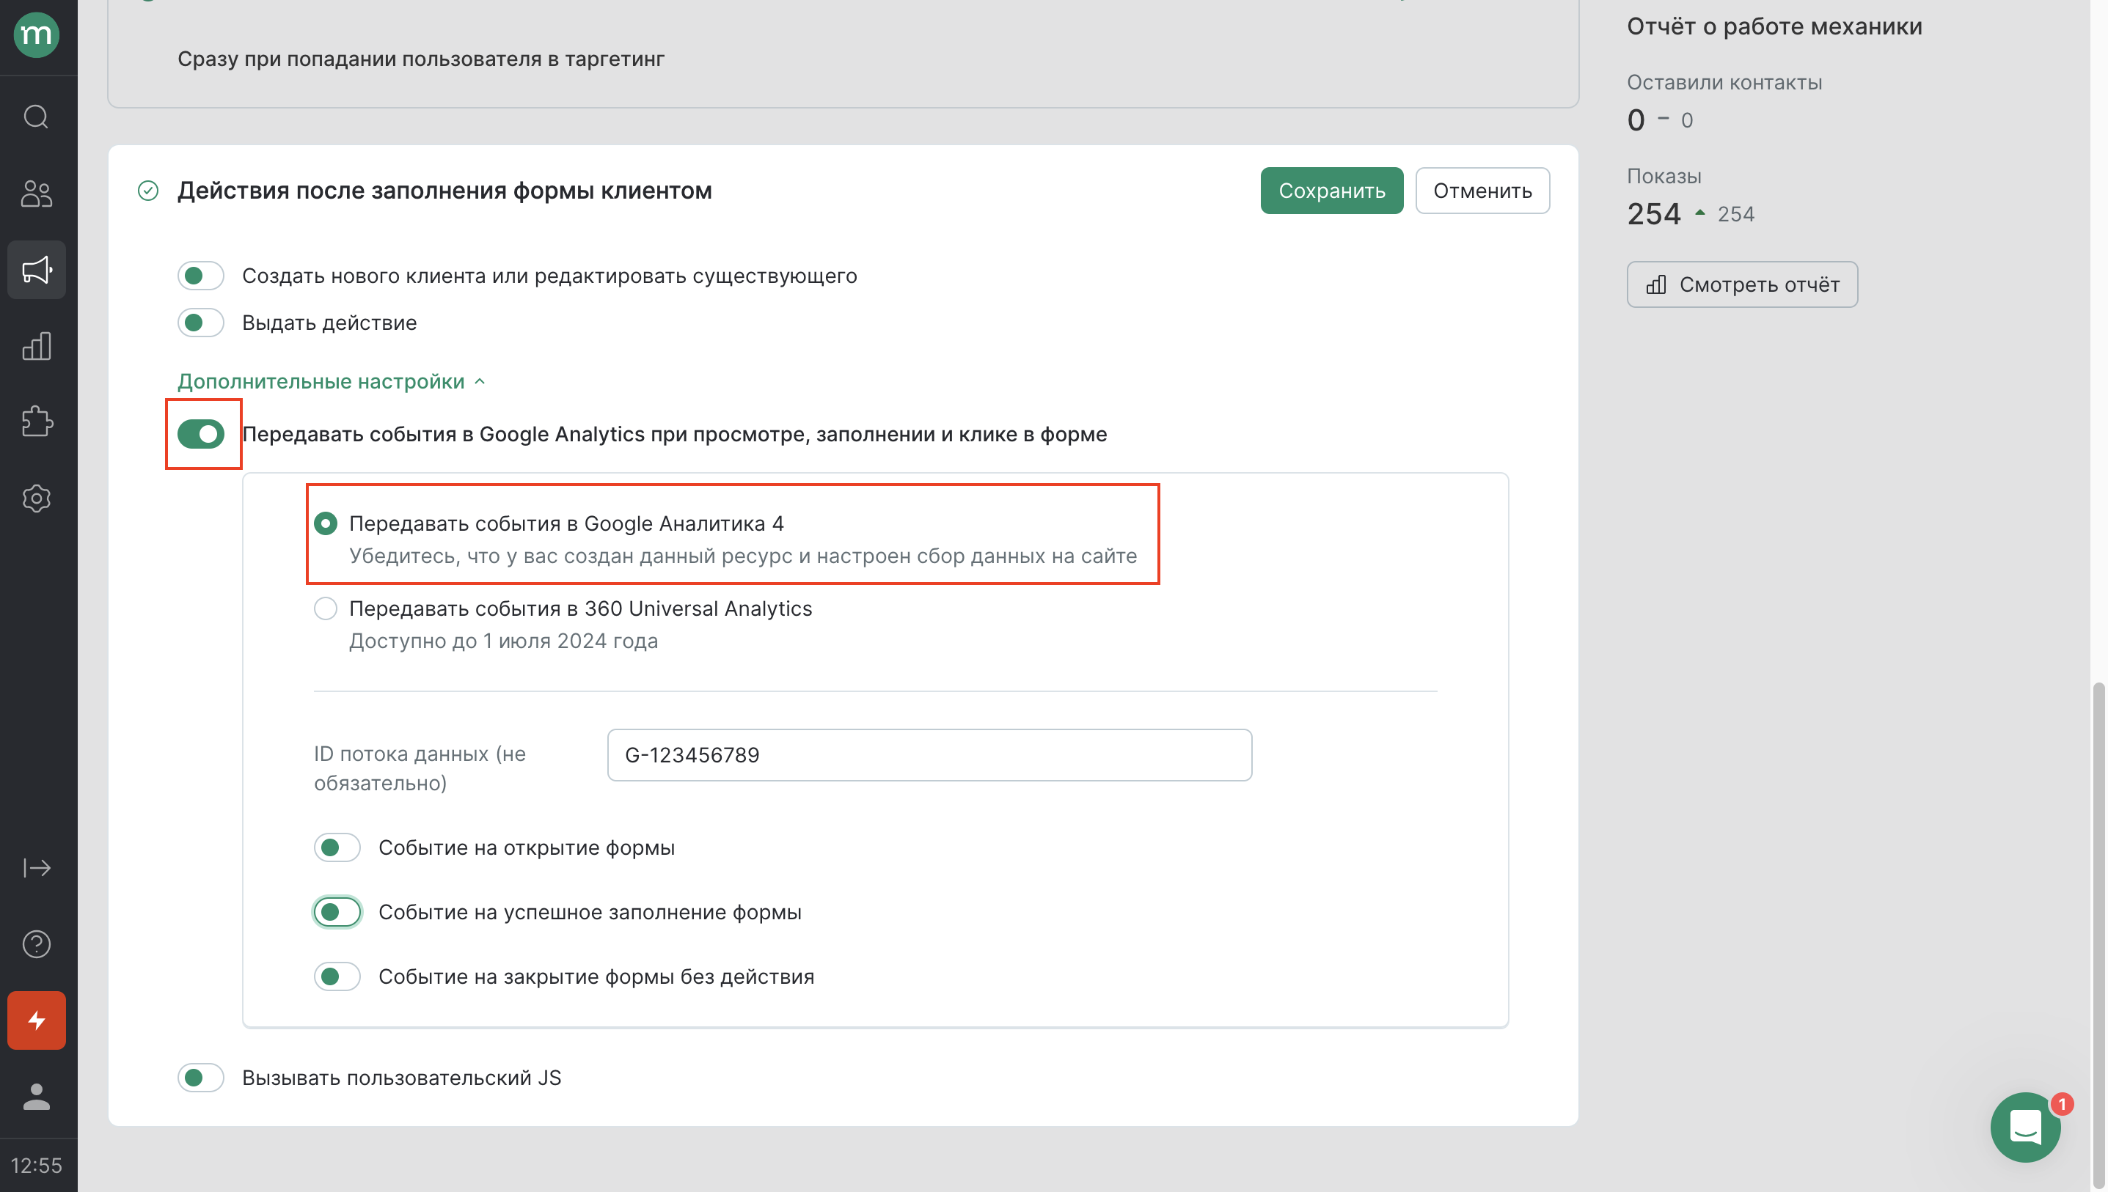Image resolution: width=2108 pixels, height=1192 pixels.
Task: Click the Отменить button
Action: (x=1482, y=191)
